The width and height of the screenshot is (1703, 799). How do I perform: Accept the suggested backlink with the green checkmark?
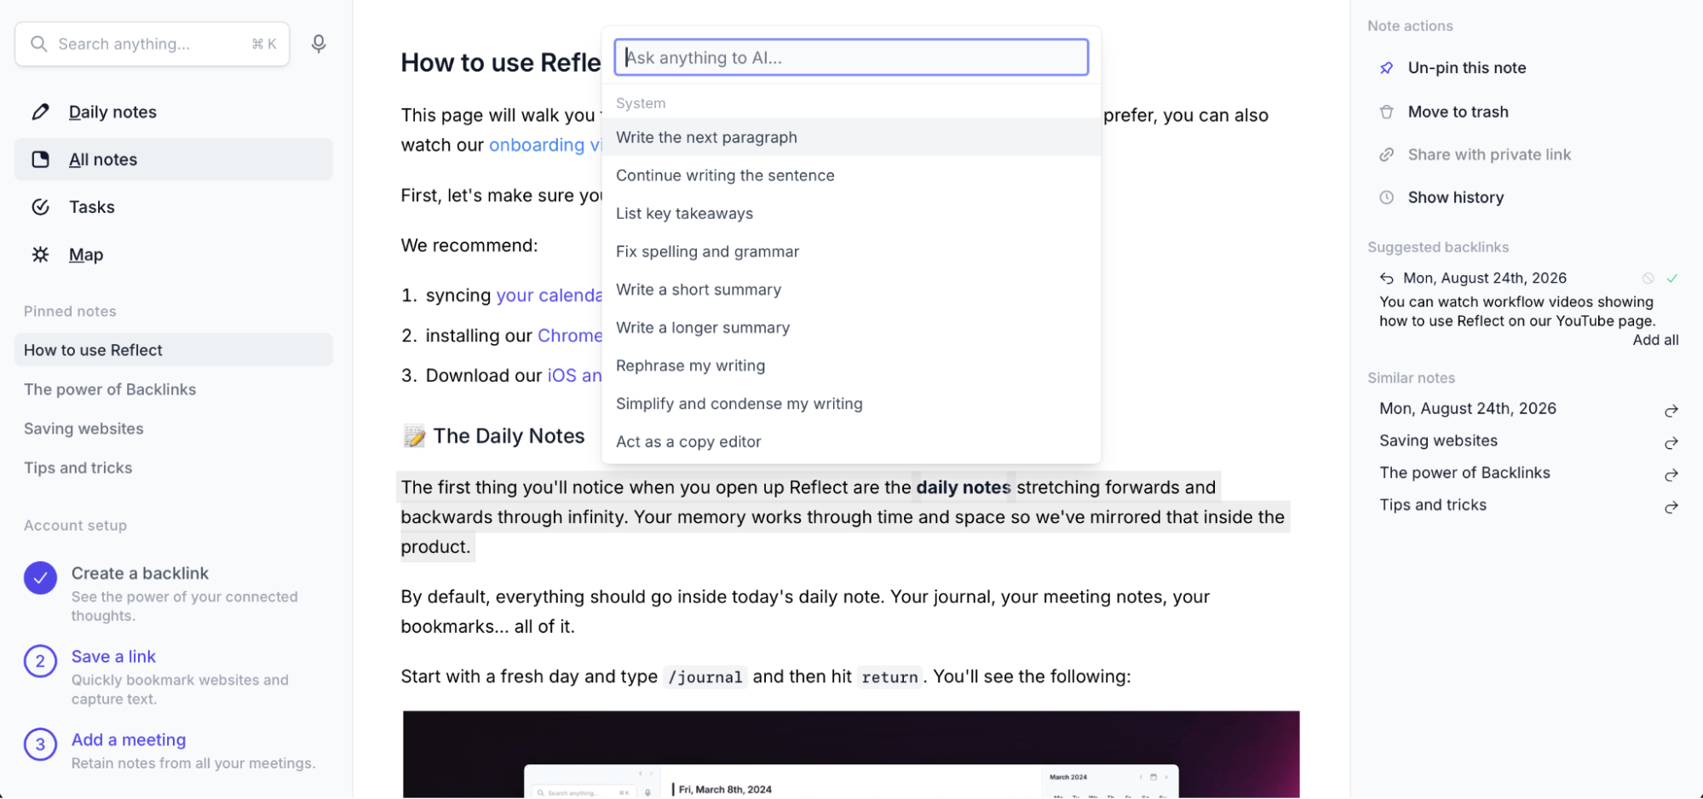pos(1672,279)
